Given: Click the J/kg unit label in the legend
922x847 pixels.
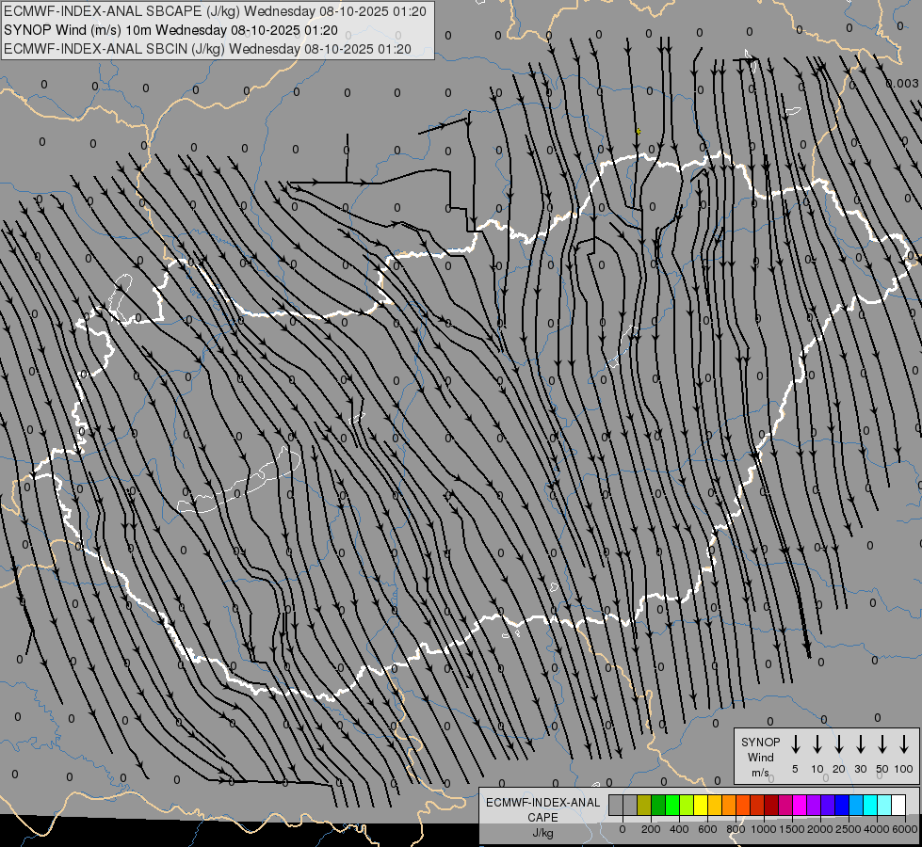Looking at the screenshot, I should coord(542,833).
